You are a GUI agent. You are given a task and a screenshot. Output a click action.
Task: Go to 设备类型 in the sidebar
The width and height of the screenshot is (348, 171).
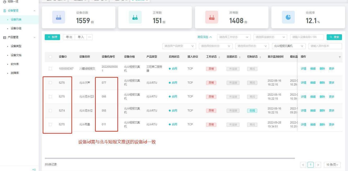tap(16, 46)
